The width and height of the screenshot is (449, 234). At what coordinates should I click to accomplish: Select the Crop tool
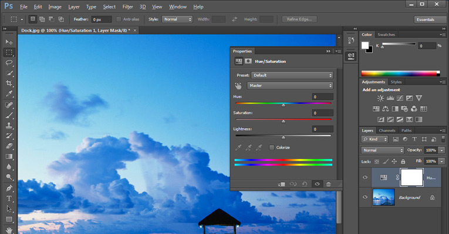[x=9, y=83]
